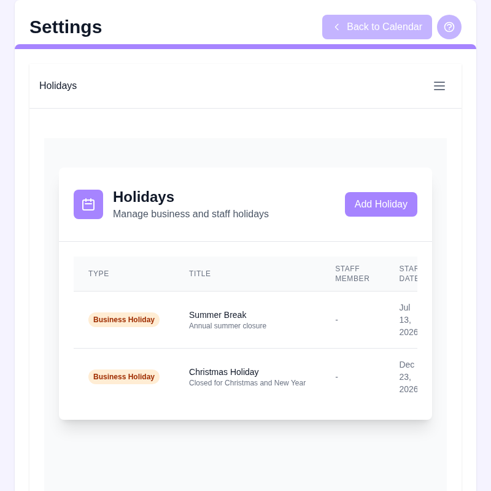Select the Summer Break Business Holiday badge
This screenshot has width=491, height=491.
pos(124,320)
